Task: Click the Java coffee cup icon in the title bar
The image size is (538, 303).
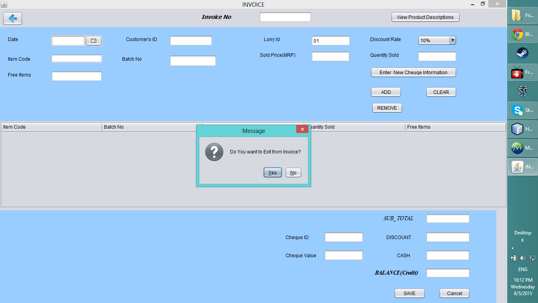Action: click(x=4, y=4)
